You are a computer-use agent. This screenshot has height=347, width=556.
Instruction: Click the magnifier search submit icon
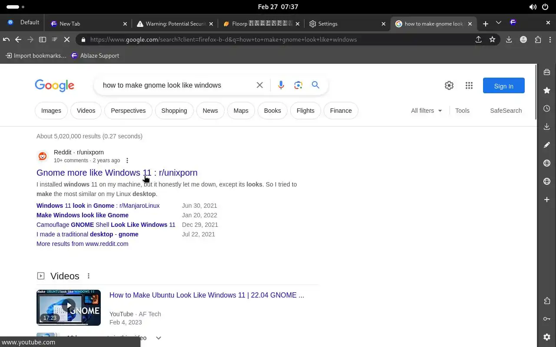coord(315,85)
